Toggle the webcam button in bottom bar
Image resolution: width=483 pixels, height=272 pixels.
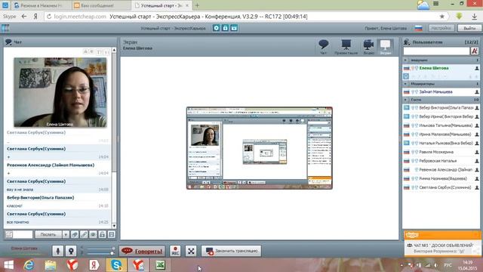(x=71, y=251)
